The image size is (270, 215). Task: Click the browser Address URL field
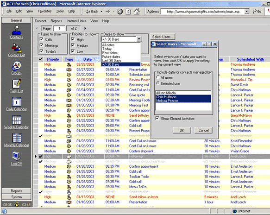(203, 12)
